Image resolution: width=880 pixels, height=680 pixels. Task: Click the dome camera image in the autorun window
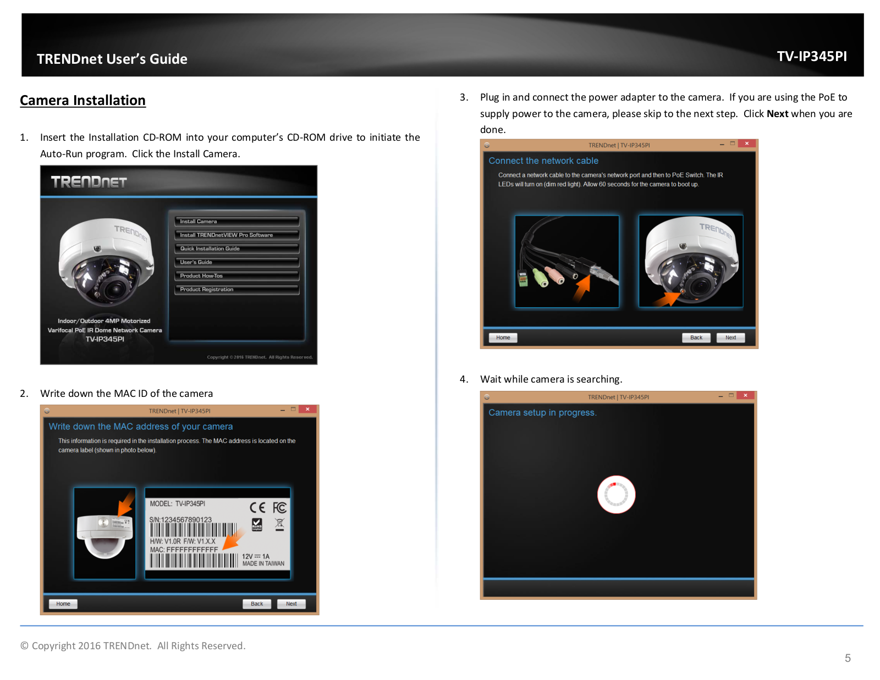click(x=106, y=262)
